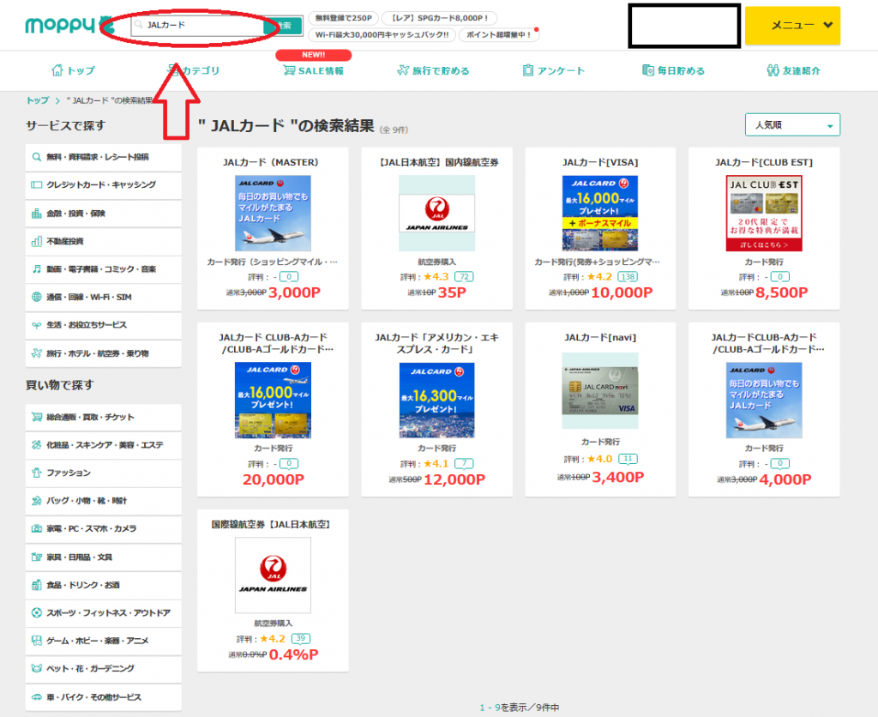Click the 72 review count badge
This screenshot has width=878, height=717.
coord(464,277)
